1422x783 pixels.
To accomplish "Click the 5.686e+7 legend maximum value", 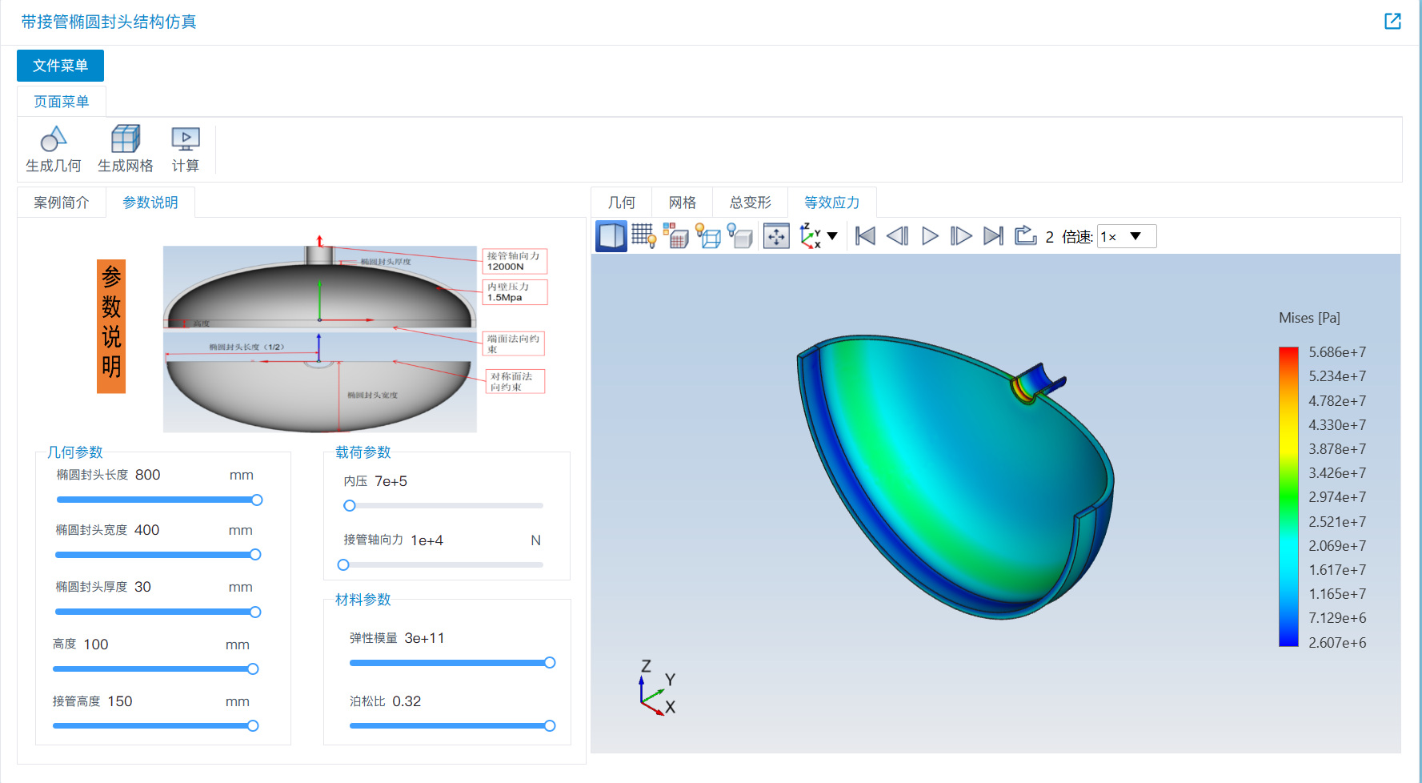I will (x=1337, y=352).
